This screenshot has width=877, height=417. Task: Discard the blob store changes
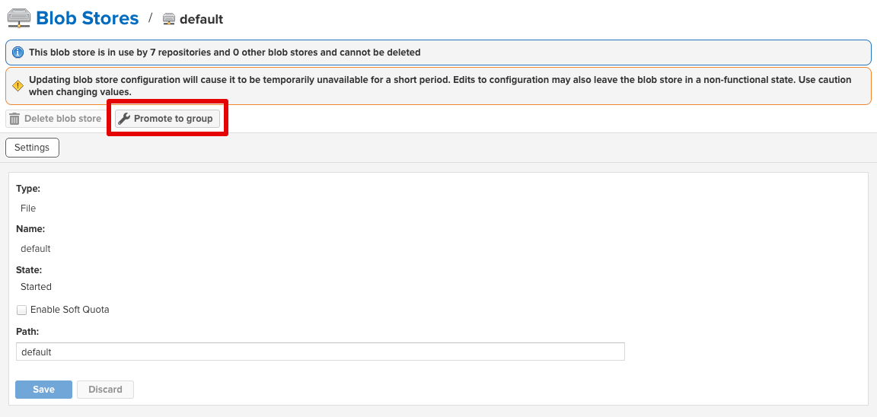coord(105,390)
